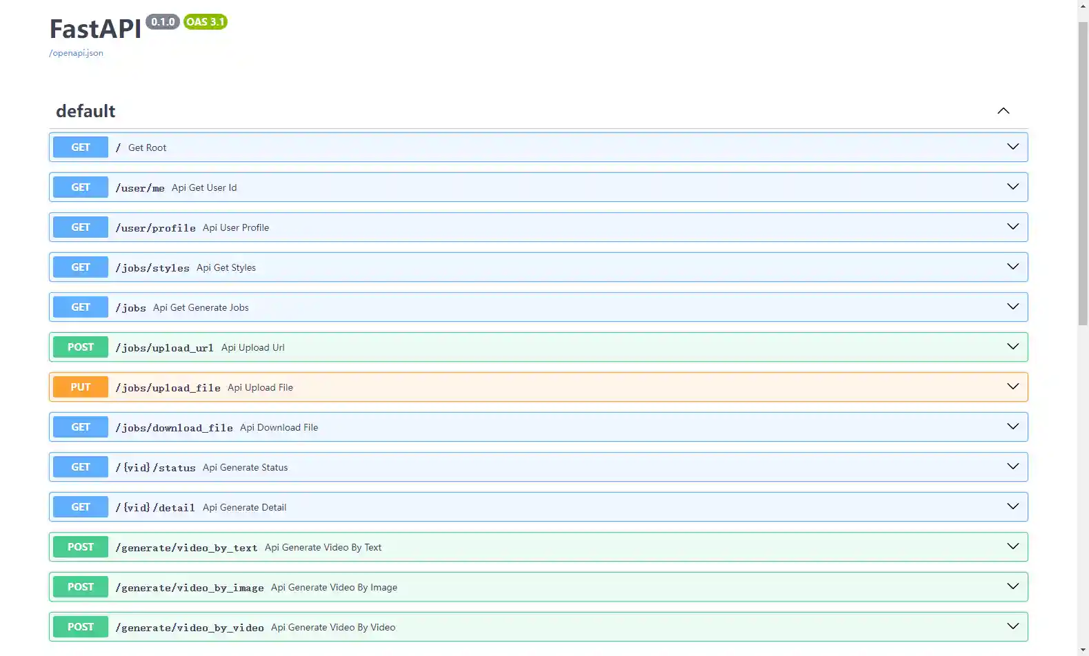
Task: Open the /openapi.json link
Action: click(76, 53)
